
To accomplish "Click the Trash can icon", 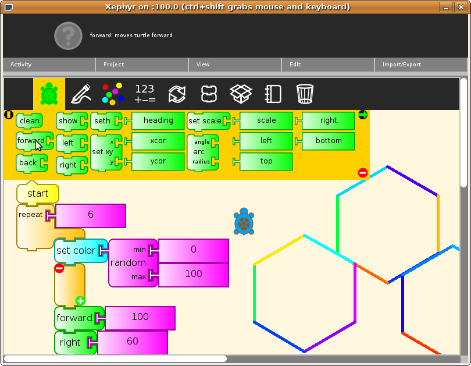I will [x=305, y=94].
